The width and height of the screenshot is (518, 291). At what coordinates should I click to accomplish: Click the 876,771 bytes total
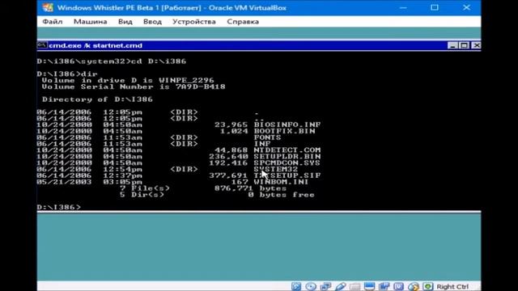[x=250, y=188]
